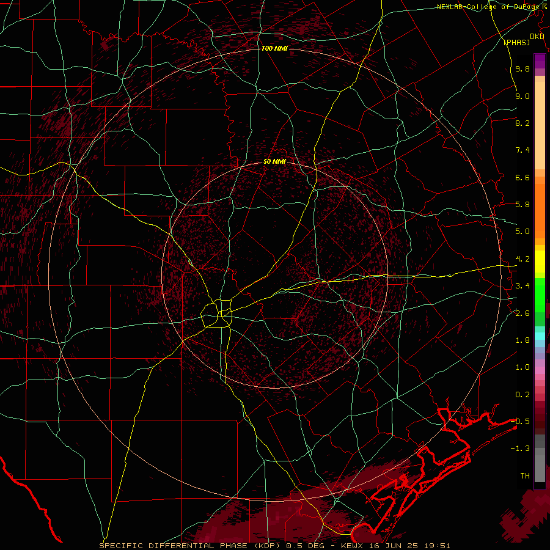Click the 3.4 value on the color scale

click(x=522, y=286)
